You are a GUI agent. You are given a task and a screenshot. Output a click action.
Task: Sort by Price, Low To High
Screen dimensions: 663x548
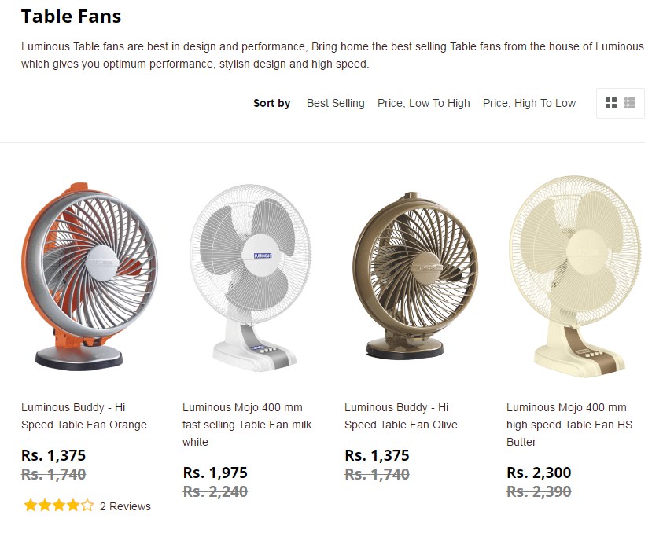point(423,103)
